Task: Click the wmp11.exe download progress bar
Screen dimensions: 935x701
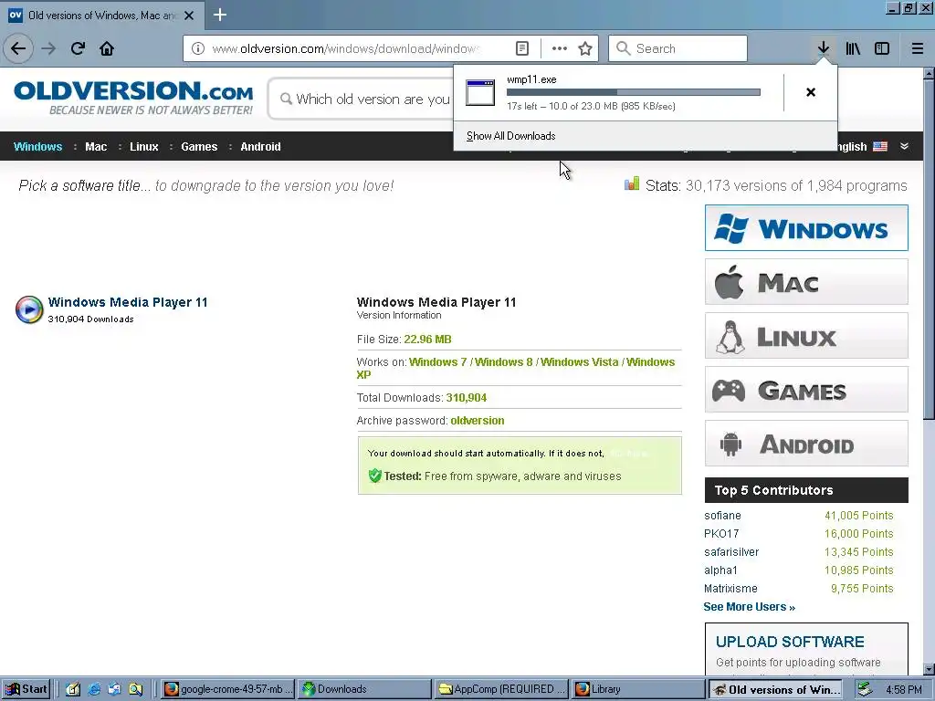Action: click(634, 92)
